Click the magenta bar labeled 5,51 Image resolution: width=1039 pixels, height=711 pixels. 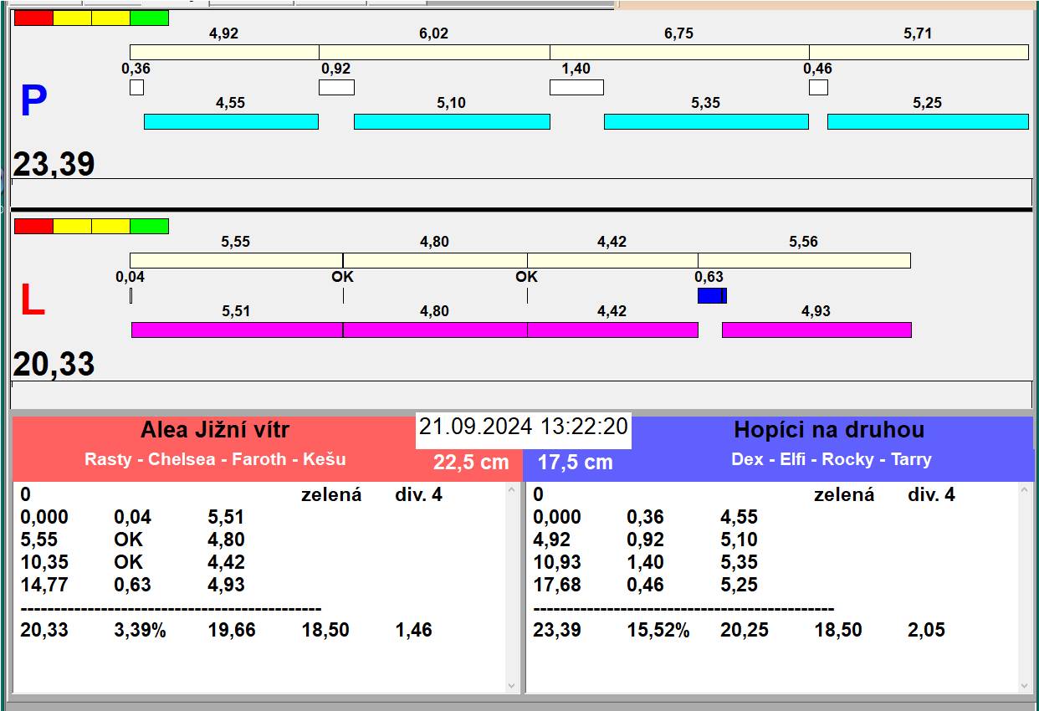(237, 330)
